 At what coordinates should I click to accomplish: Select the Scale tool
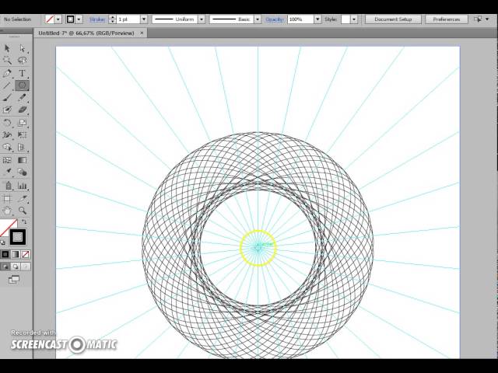22,123
